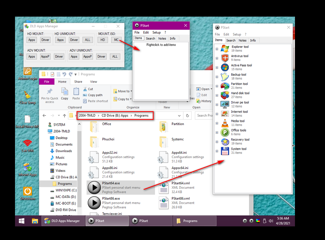Open the Install Driver MC desktop file
The width and height of the screenshot is (325, 240).
point(27,121)
